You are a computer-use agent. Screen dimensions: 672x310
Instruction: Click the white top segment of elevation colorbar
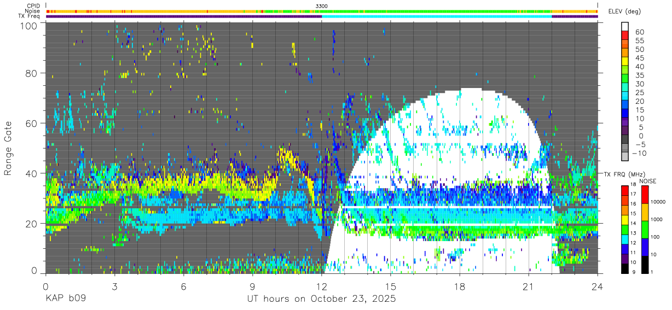pos(625,25)
